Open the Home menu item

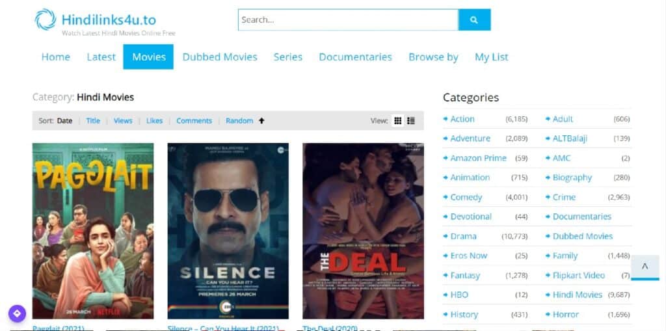56,57
